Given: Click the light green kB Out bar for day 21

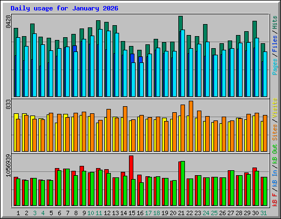Looking at the screenshot, I should pos(183,183).
